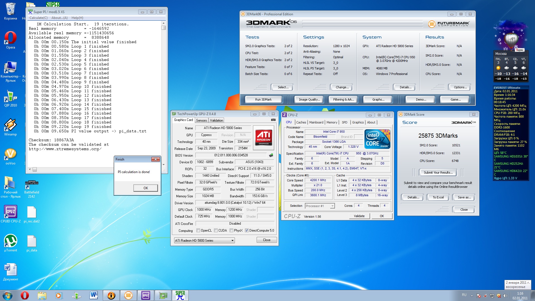Switch to Word in the taskbar

click(x=94, y=295)
